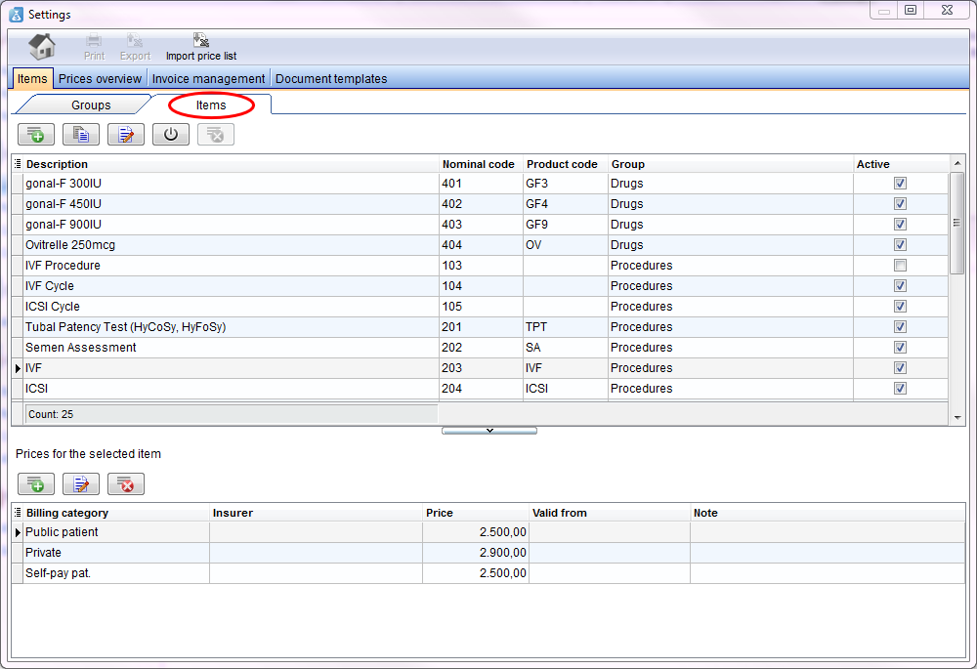Uncheck Active for gonal-F 900IU
Screen dimensions: 977x669
(900, 225)
